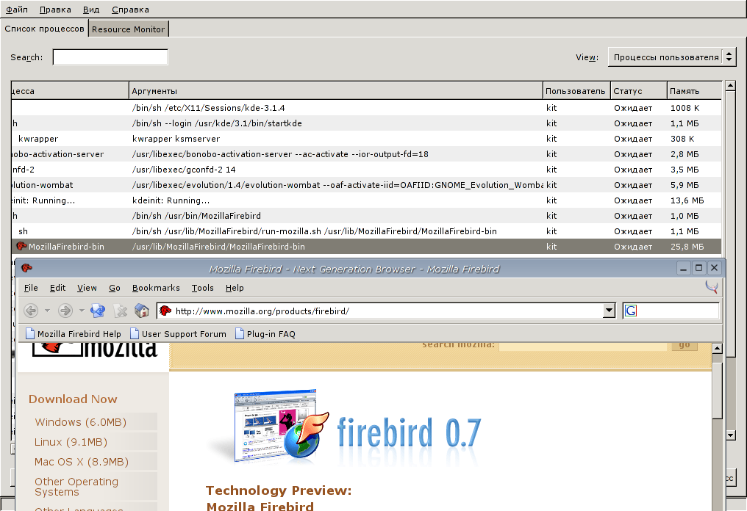Sort processes by the Пользователь column
747x511 pixels.
pyautogui.click(x=576, y=91)
